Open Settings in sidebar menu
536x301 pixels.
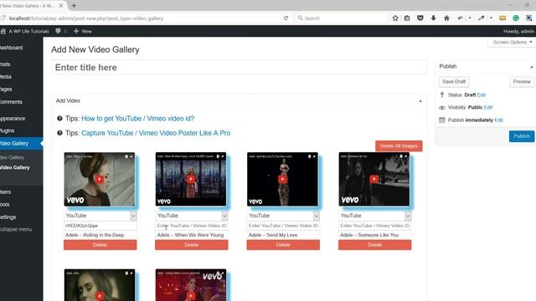(x=8, y=217)
